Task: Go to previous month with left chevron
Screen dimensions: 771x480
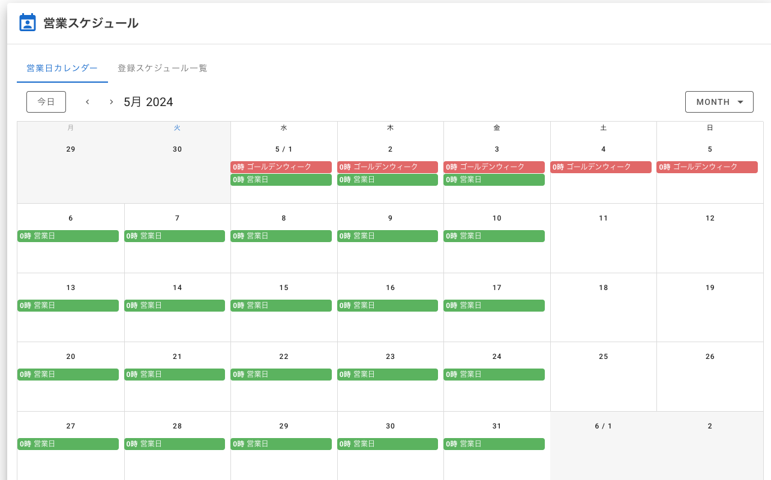Action: [x=88, y=102]
